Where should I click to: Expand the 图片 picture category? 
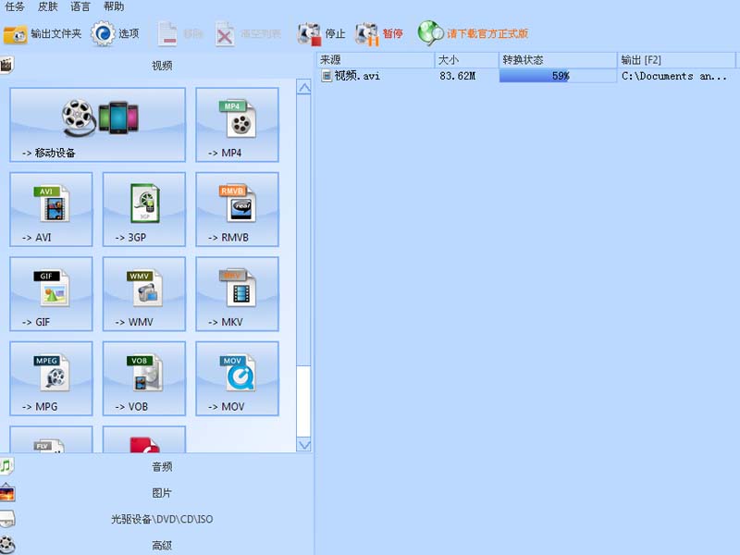click(163, 492)
